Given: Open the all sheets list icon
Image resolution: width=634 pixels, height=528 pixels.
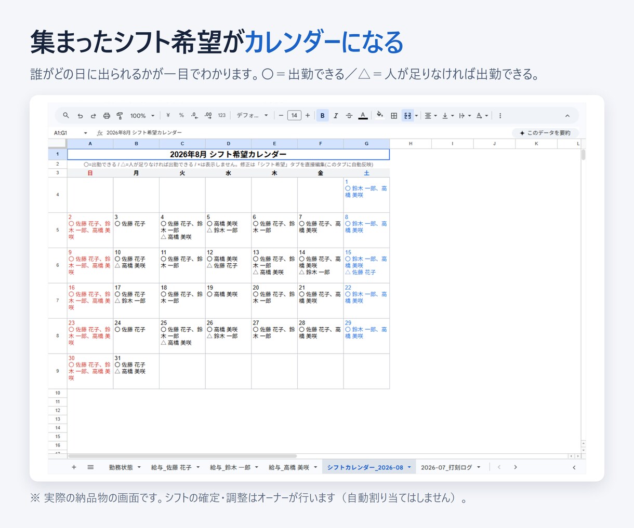Looking at the screenshot, I should coord(90,467).
